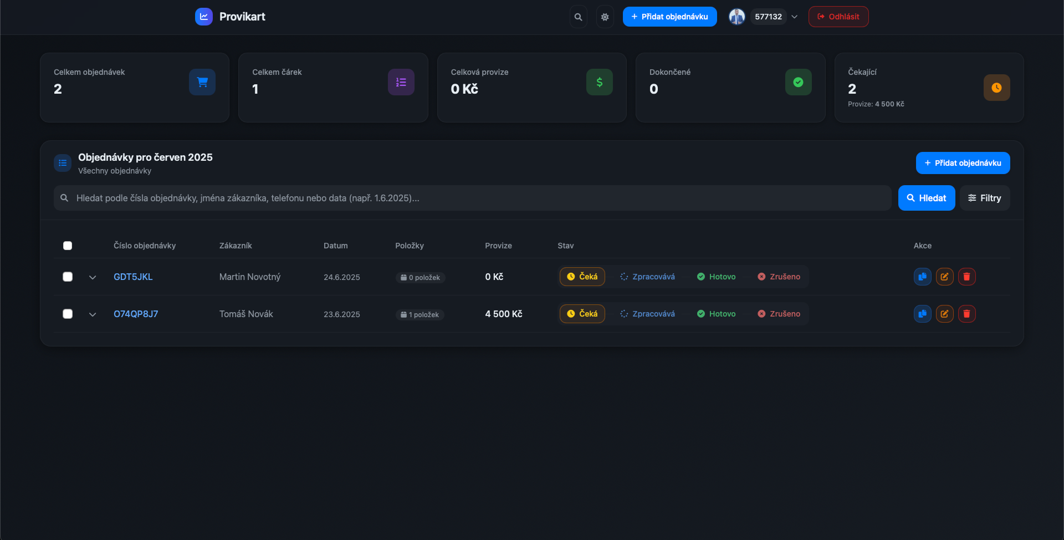The height and width of the screenshot is (540, 1064).
Task: Click the Odhlásit logout button
Action: point(838,17)
